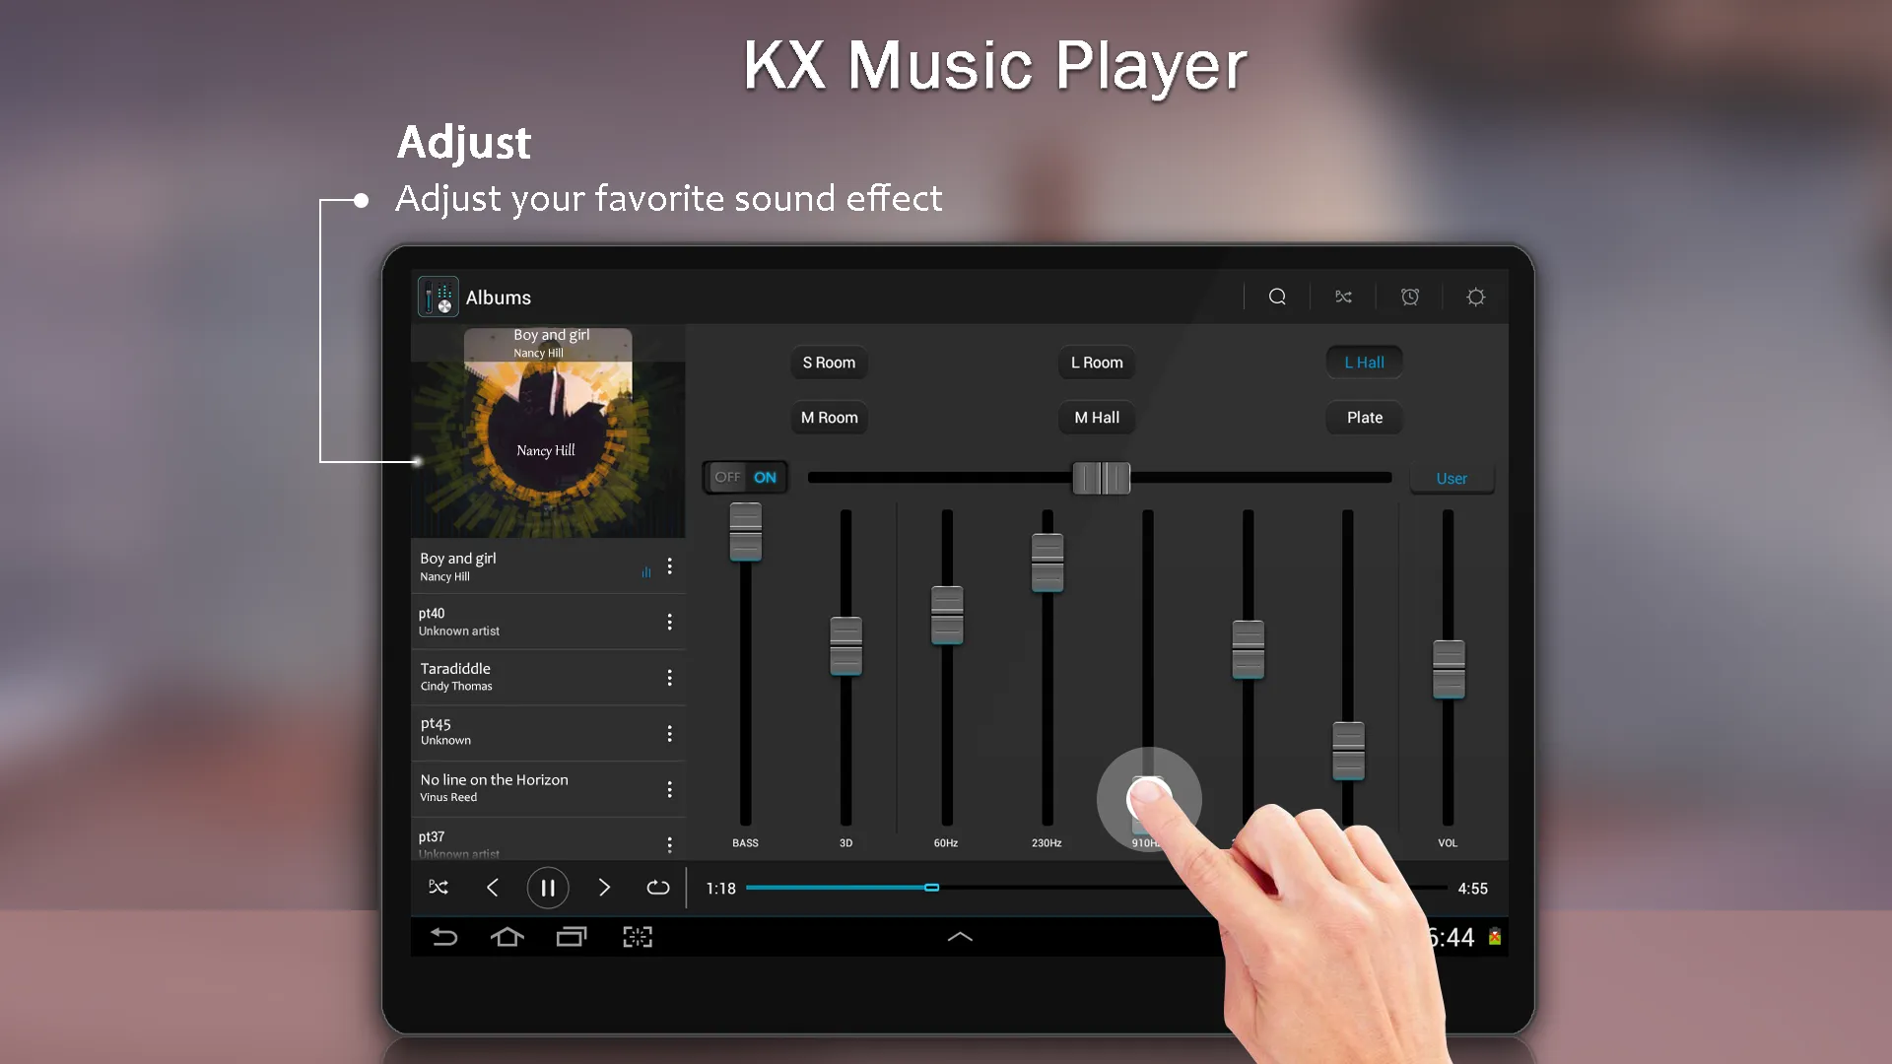This screenshot has height=1064, width=1892.
Task: Click the three-dot menu on Taradiddle
Action: [669, 677]
